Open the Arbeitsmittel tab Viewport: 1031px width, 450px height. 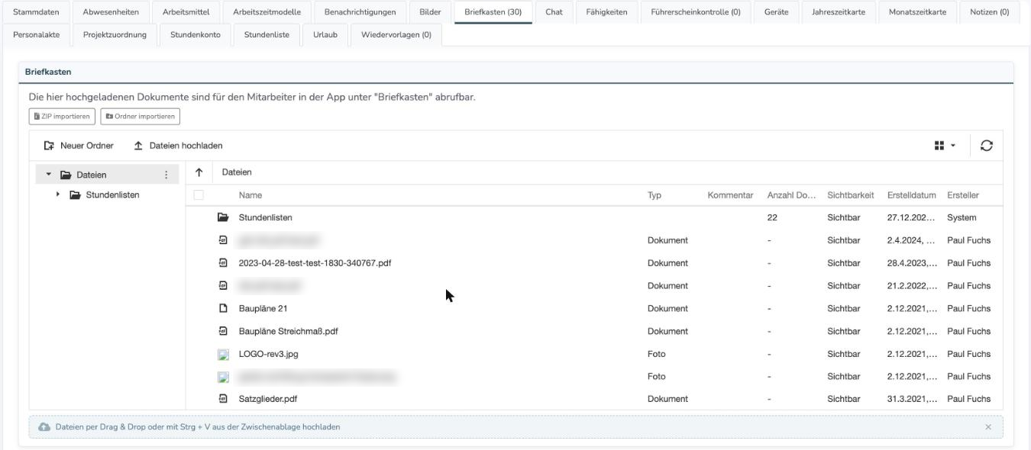(186, 12)
